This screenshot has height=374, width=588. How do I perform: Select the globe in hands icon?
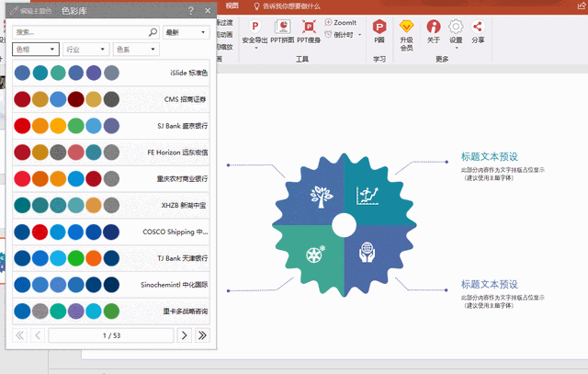click(x=367, y=252)
